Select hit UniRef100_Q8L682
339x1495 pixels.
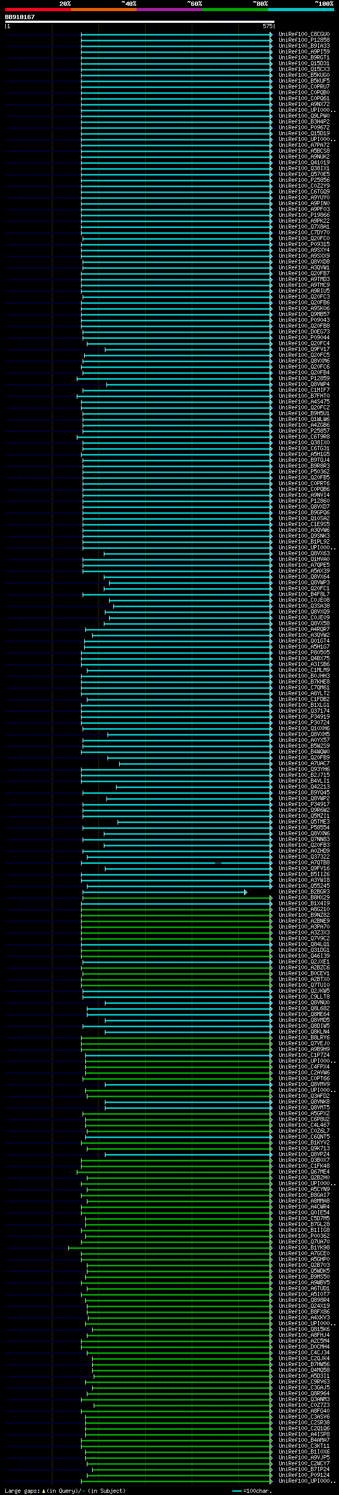pos(304,1008)
